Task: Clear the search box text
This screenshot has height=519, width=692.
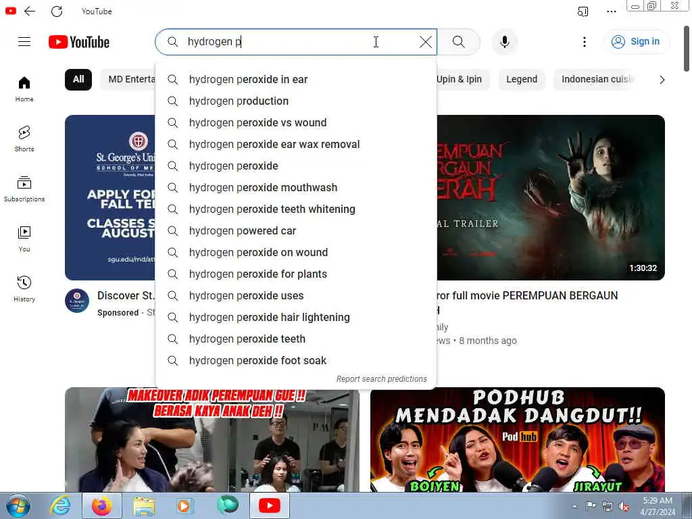Action: (426, 42)
